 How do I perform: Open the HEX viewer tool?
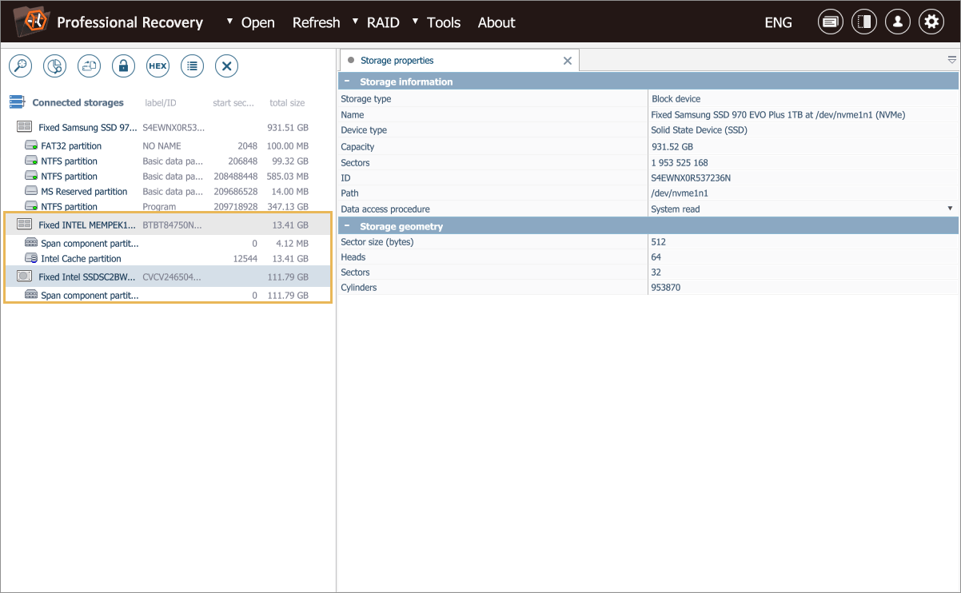[x=158, y=66]
